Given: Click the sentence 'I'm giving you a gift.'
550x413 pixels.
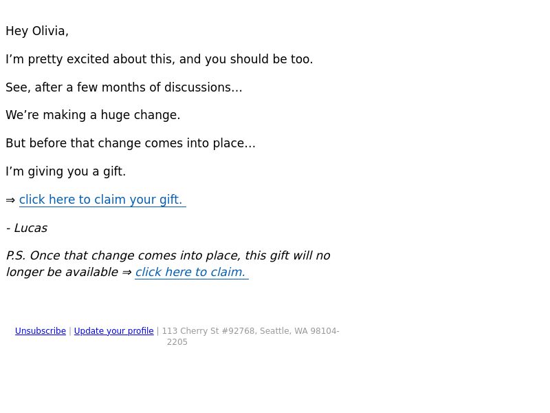Looking at the screenshot, I should click(65, 171).
